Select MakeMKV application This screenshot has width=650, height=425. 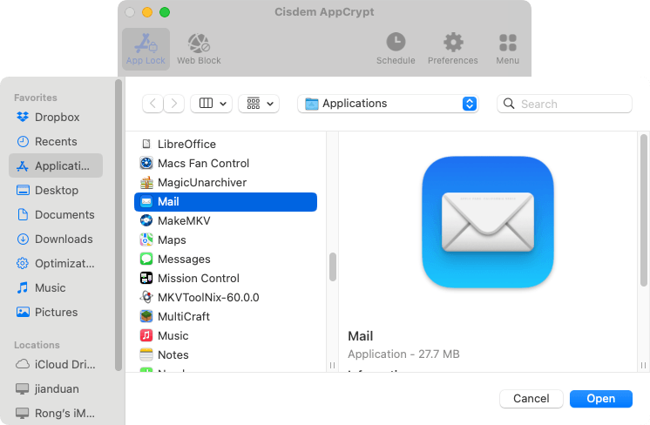tap(226, 221)
